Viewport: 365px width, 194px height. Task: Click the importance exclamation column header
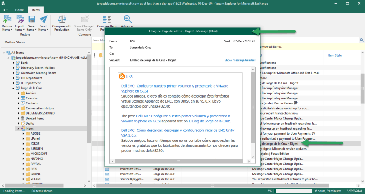tap(94, 55)
